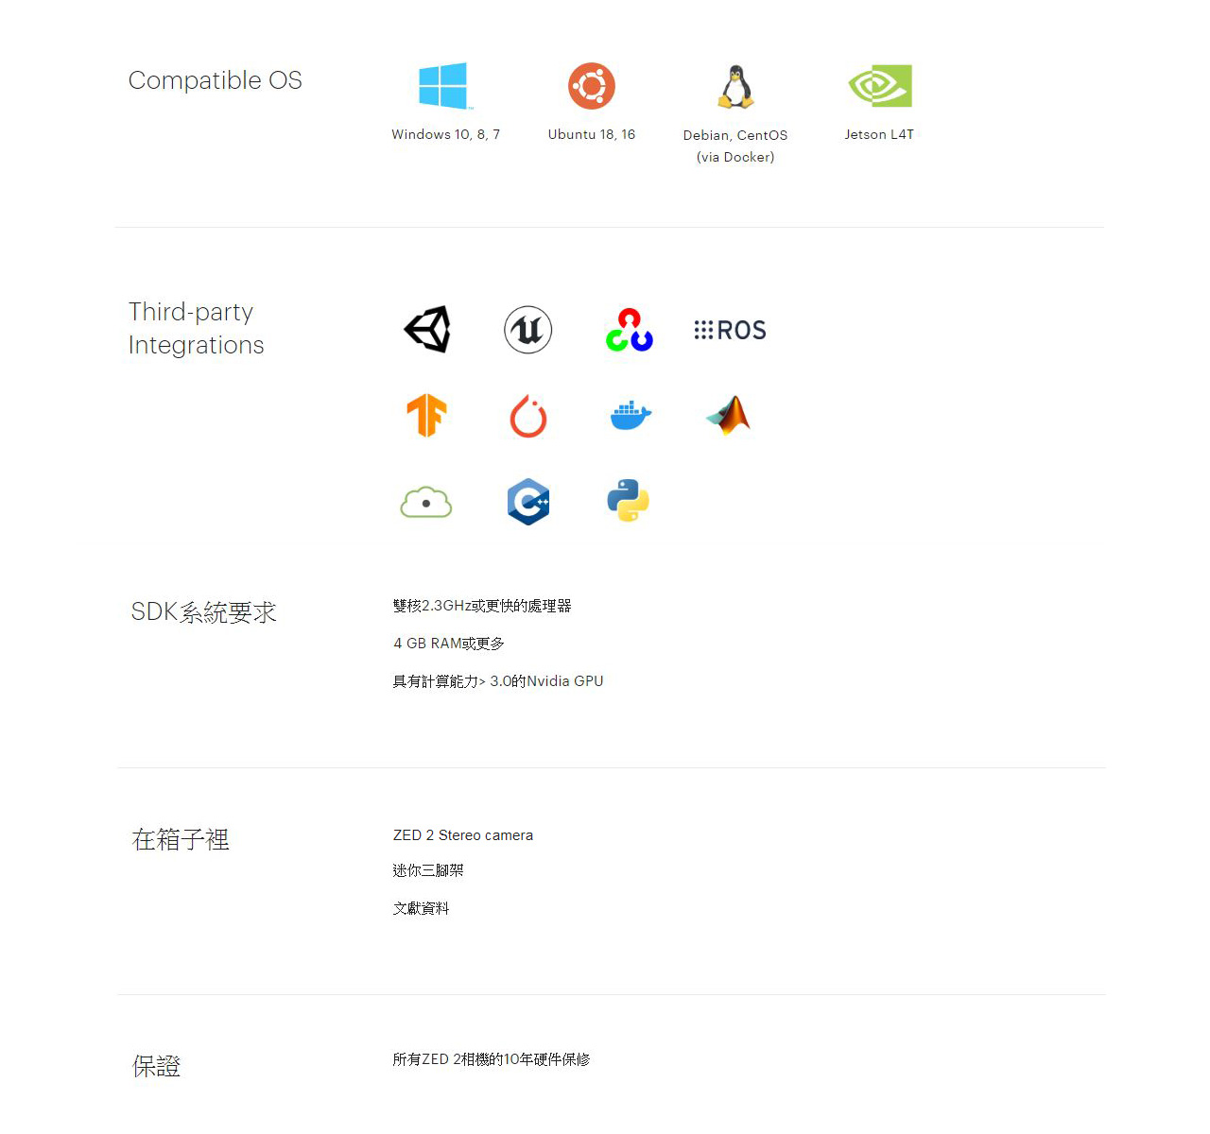This screenshot has width=1210, height=1134.
Task: Click "ZED 2 Stereo camera" text
Action: 463,835
